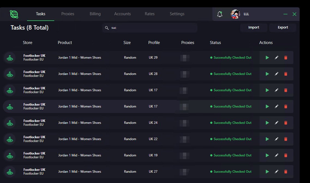The image size is (310, 183).
Task: Click the Size column header
Action: coord(127,43)
